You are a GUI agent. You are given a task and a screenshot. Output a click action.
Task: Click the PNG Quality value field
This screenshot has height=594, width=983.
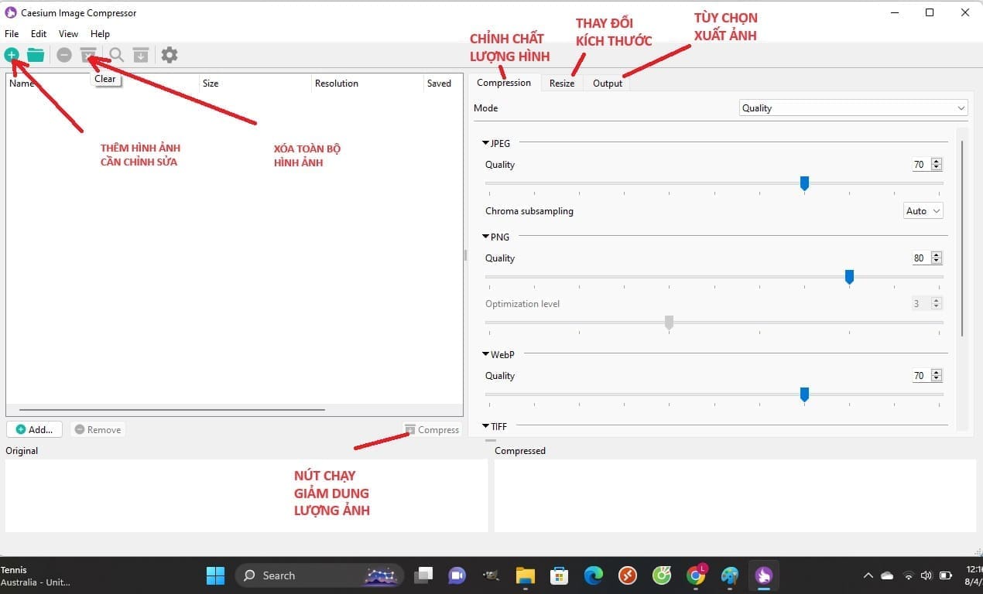[x=921, y=258]
